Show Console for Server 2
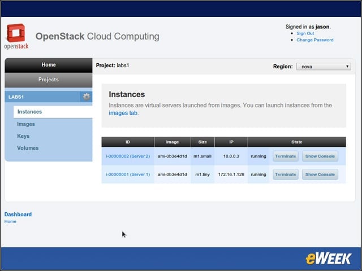Viewport: 362px width, 271px height. point(320,156)
